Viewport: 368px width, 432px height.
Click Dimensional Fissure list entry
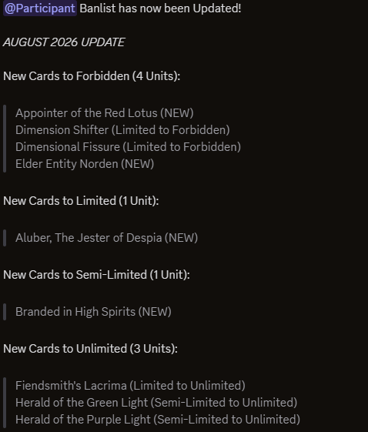pos(128,147)
